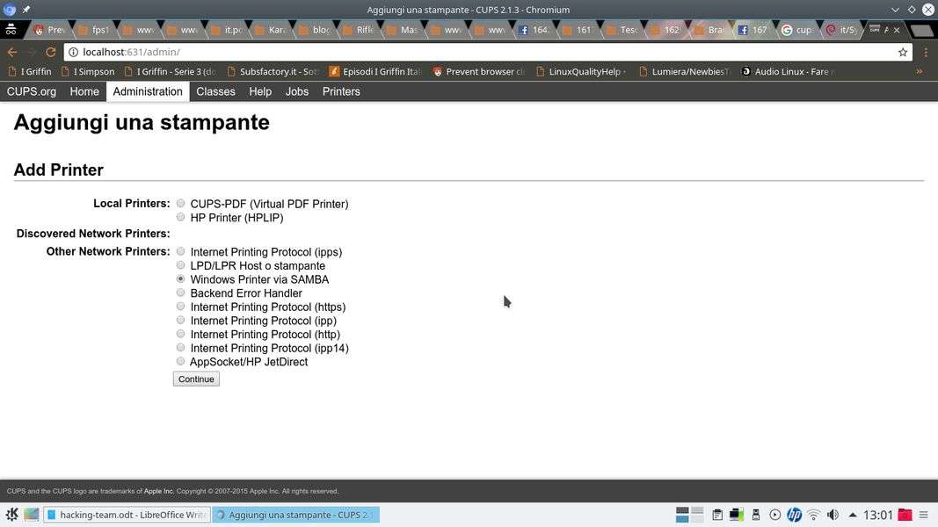The width and height of the screenshot is (938, 527).
Task: Open the 'Subsfactory.it' bookmark
Action: [x=273, y=71]
